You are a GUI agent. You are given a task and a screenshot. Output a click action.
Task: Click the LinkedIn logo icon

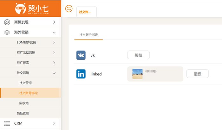coord(81,74)
